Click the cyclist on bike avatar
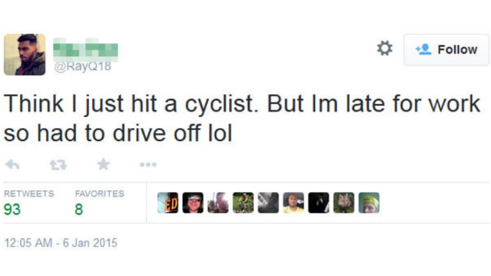 click(243, 203)
